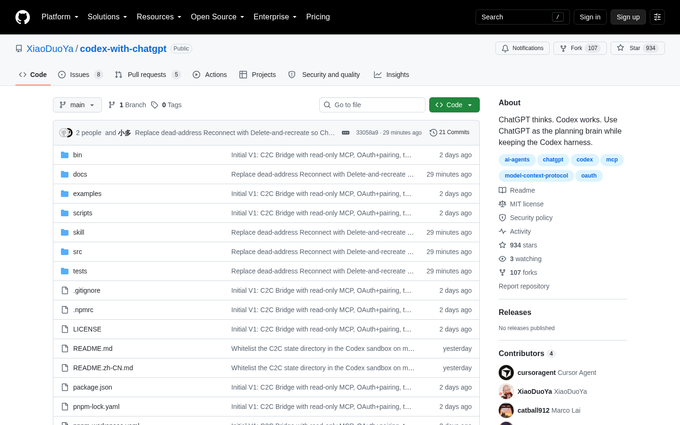This screenshot has height=425, width=680.
Task: Open the cursoragent contributor avatar
Action: (506, 373)
